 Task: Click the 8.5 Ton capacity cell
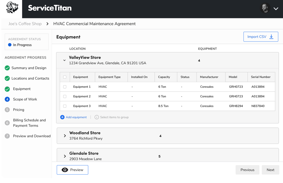pyautogui.click(x=163, y=106)
